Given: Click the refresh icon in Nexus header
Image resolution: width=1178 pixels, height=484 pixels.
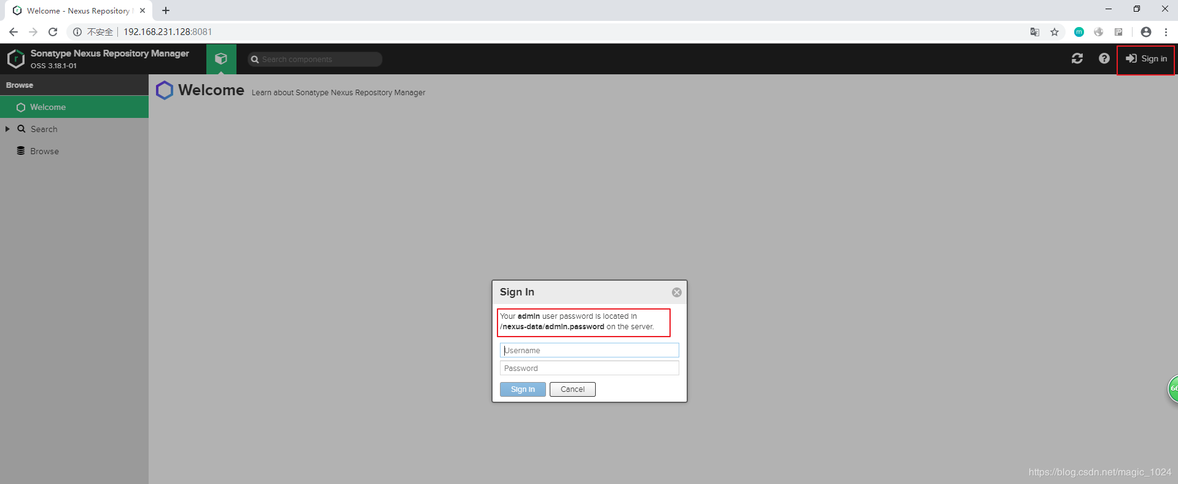Looking at the screenshot, I should pyautogui.click(x=1077, y=58).
